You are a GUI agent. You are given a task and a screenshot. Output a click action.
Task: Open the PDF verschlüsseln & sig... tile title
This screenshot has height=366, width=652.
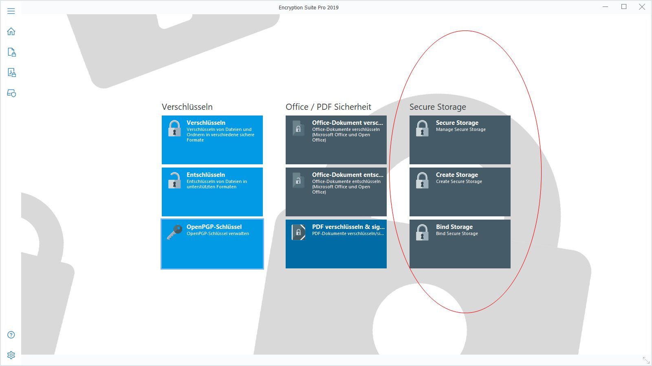[x=348, y=227]
